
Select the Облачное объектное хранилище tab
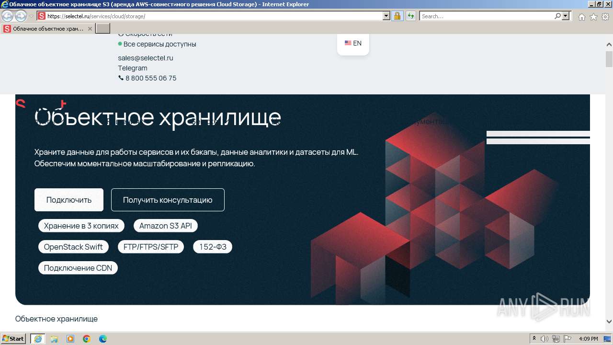point(48,29)
